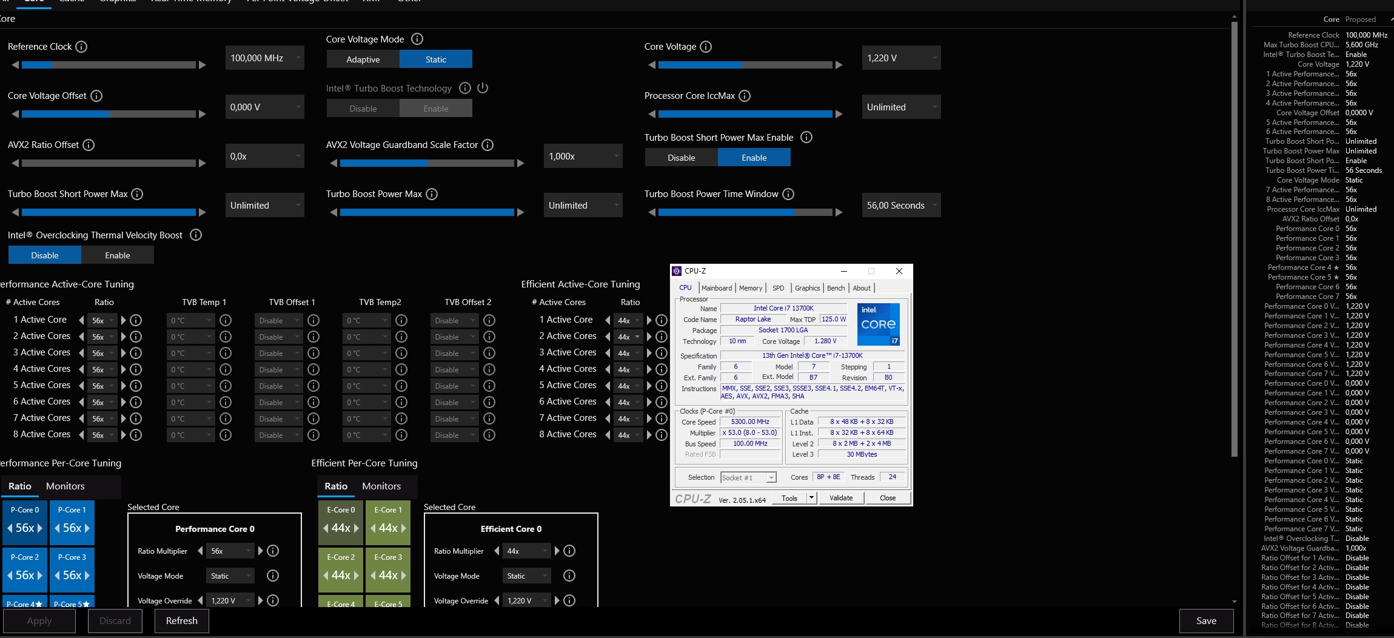Show Core Voltage Mode info tooltip

tap(417, 39)
